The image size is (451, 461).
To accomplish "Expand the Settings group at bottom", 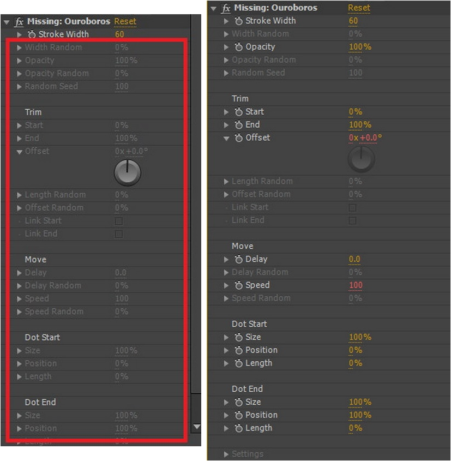I will coord(226,454).
